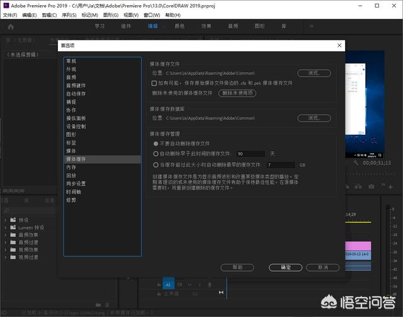Switch to the 颜色 workspace tab

(179, 26)
